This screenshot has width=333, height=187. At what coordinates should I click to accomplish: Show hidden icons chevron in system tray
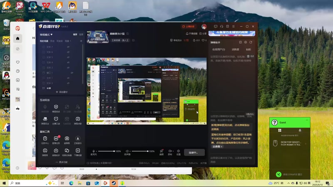[x=288, y=183]
